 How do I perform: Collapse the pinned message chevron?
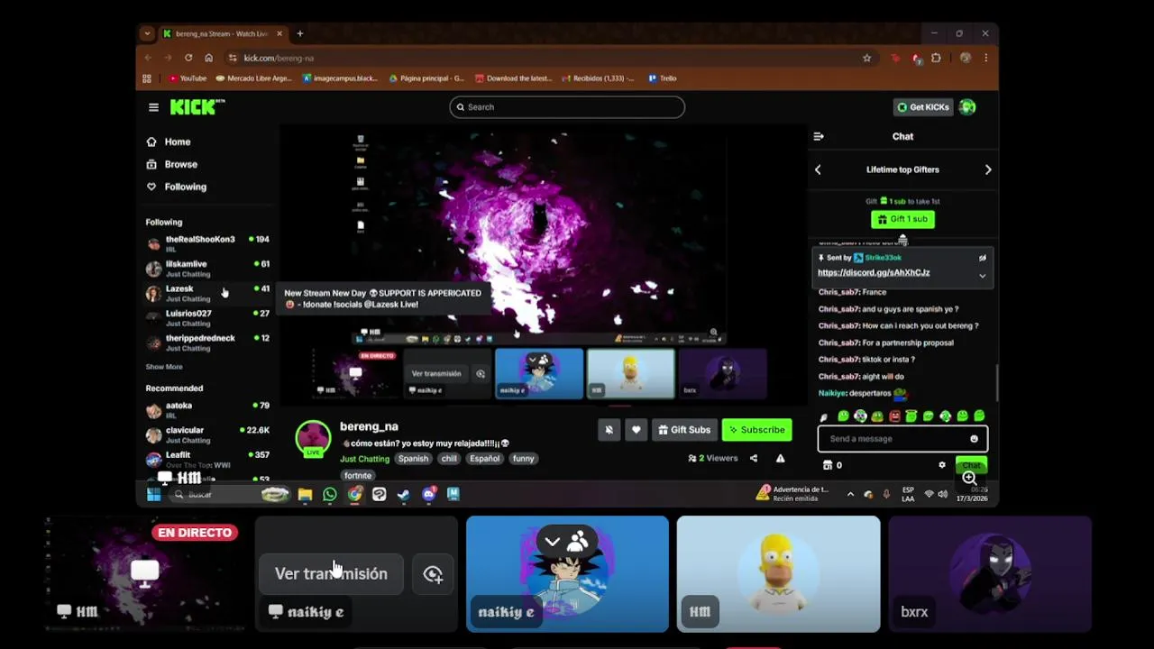[983, 276]
